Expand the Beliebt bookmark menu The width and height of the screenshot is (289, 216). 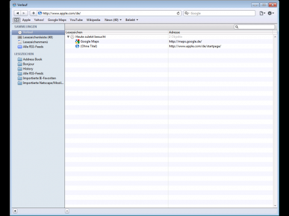132,20
